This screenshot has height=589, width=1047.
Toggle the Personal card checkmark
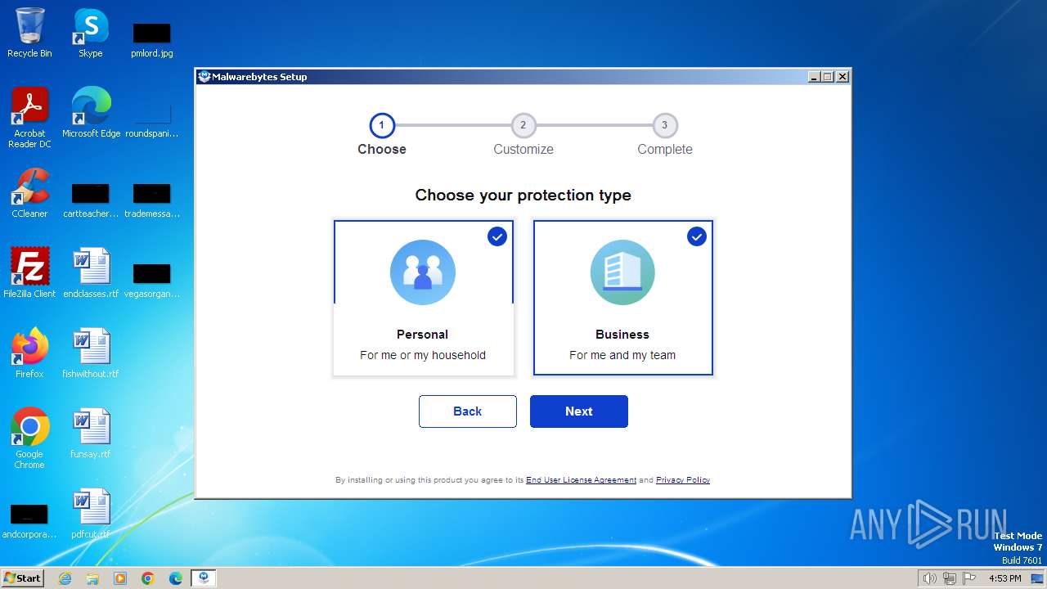497,236
